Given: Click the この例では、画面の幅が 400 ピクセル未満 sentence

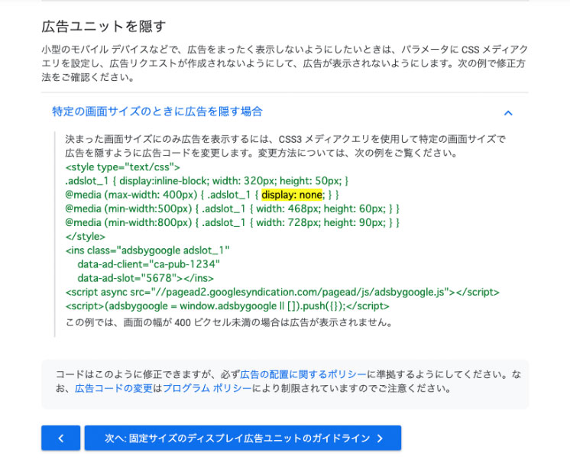Looking at the screenshot, I should (x=228, y=322).
